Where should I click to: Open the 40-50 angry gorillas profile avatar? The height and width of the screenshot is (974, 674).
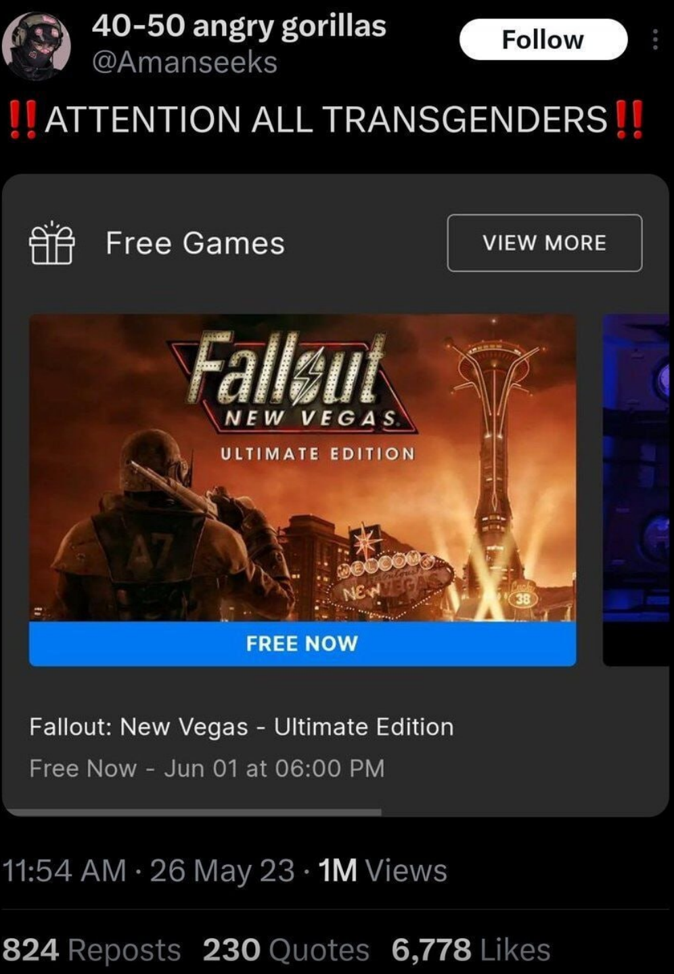click(37, 45)
